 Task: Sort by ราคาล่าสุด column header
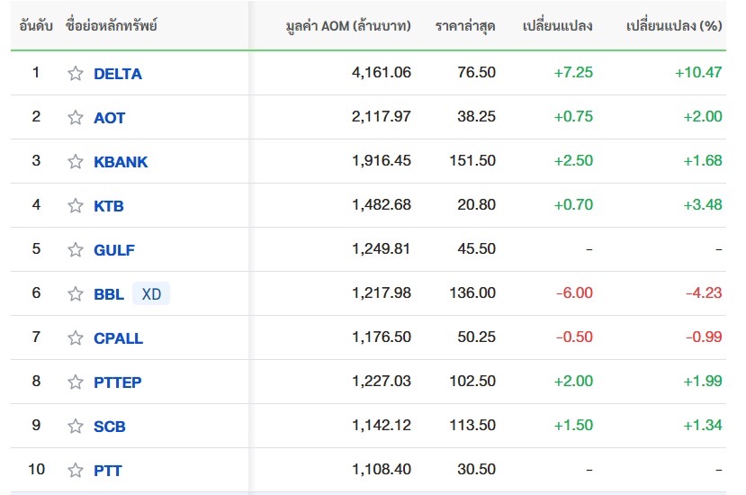(465, 25)
